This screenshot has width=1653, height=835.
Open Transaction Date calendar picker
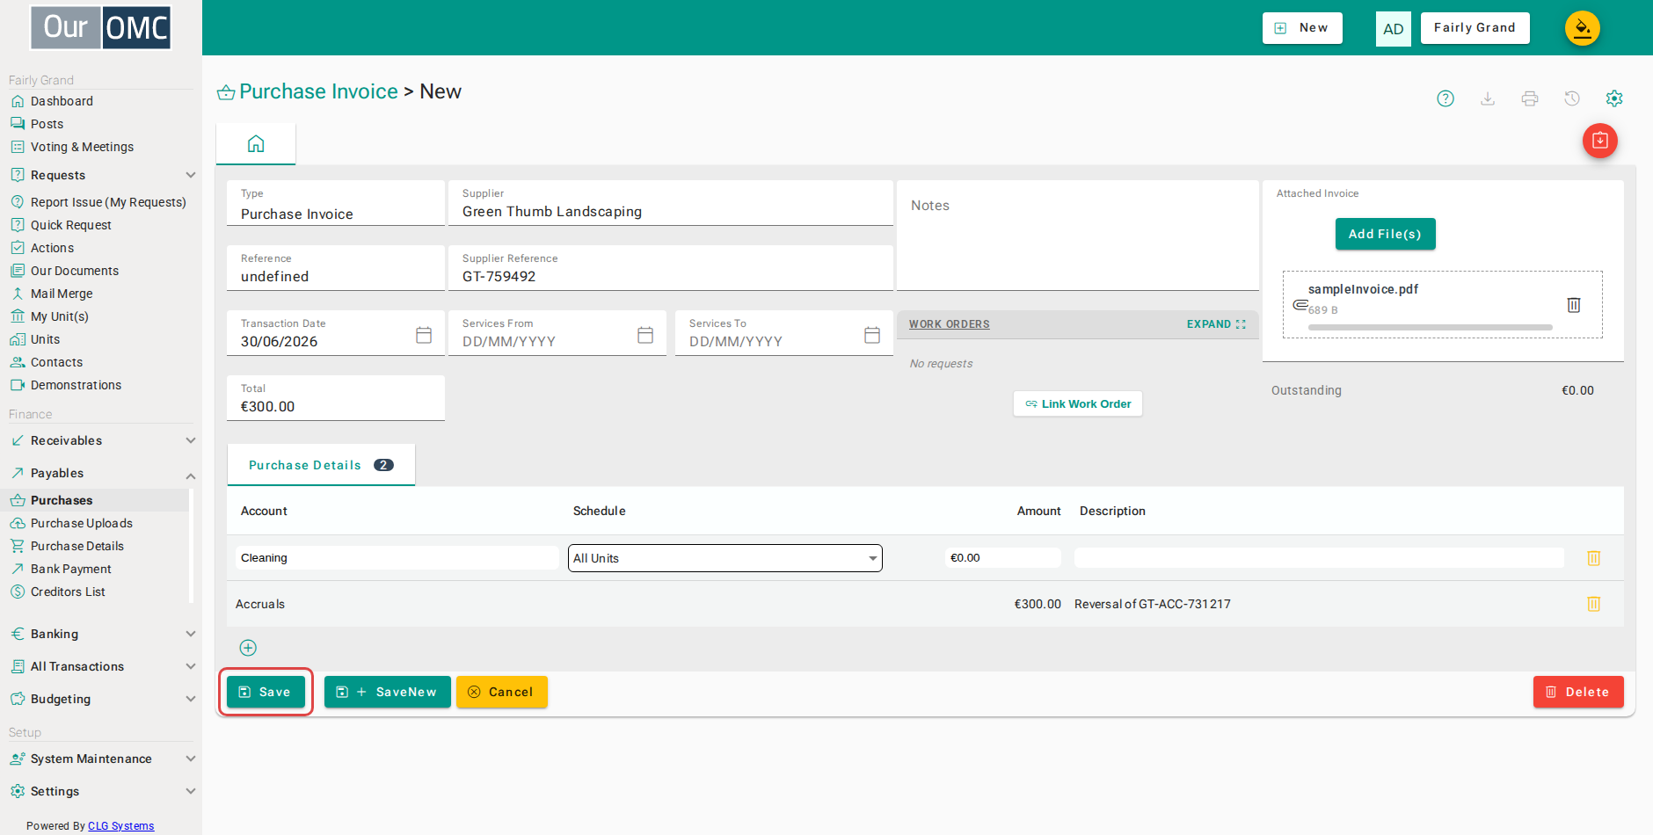tap(424, 335)
